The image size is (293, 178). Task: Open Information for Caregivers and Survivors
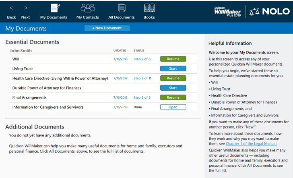(x=173, y=107)
